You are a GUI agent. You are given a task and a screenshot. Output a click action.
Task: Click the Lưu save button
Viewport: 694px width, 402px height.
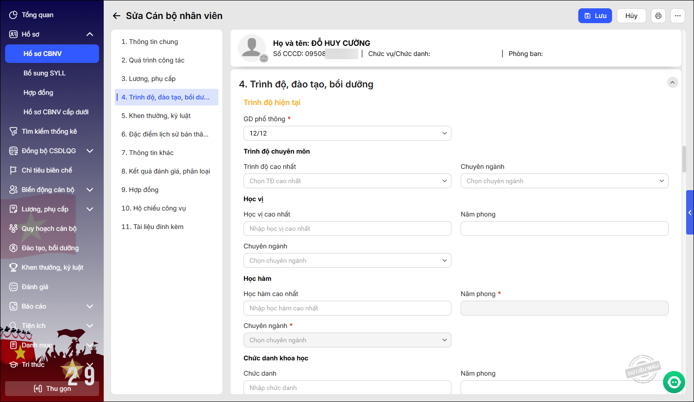pos(595,16)
